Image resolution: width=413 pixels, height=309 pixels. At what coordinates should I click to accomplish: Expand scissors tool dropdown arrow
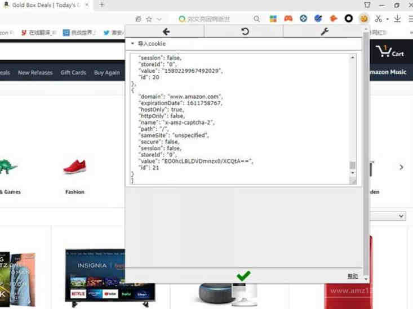(x=388, y=19)
